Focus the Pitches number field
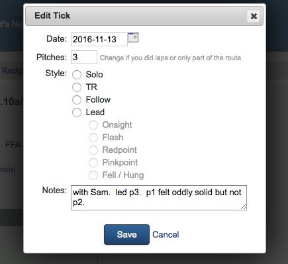This screenshot has width=288, height=264. click(x=84, y=57)
